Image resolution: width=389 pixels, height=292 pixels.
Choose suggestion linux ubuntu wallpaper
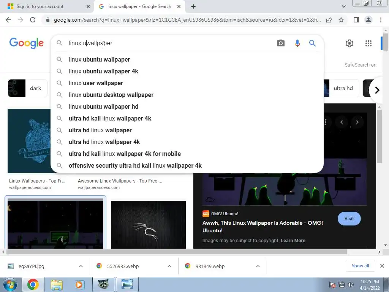pyautogui.click(x=187, y=60)
